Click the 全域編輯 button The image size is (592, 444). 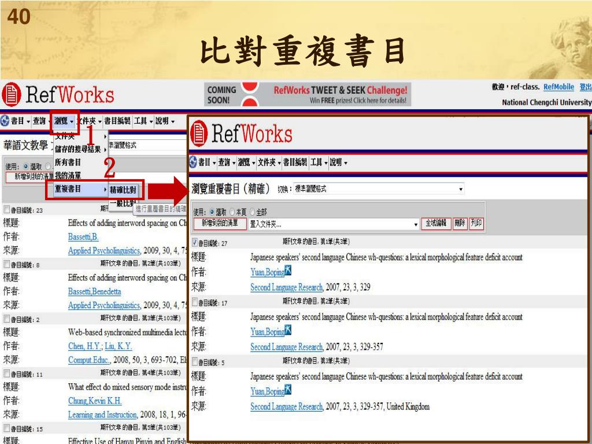click(x=436, y=223)
